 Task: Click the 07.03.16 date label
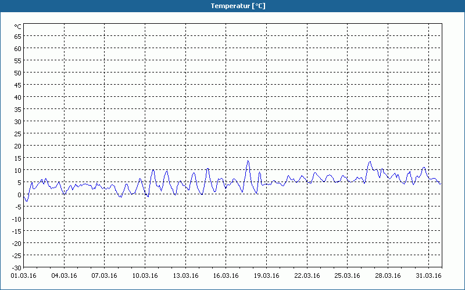click(105, 276)
